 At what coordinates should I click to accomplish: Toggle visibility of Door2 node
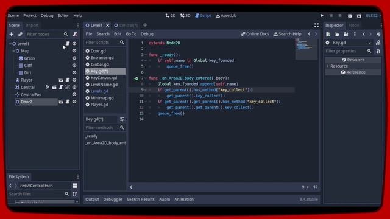tap(74, 102)
